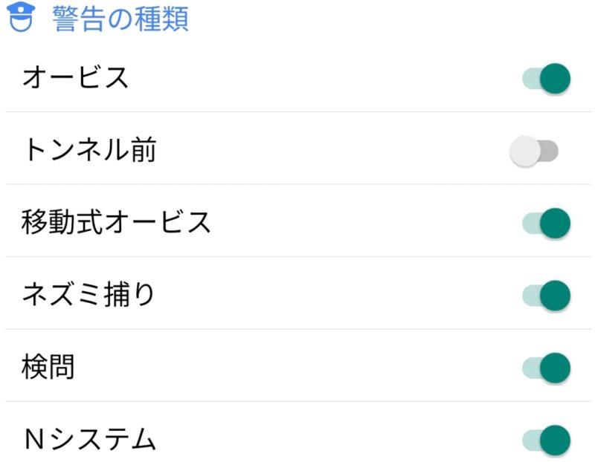
Task: Select the オービス label text
Action: (x=76, y=78)
